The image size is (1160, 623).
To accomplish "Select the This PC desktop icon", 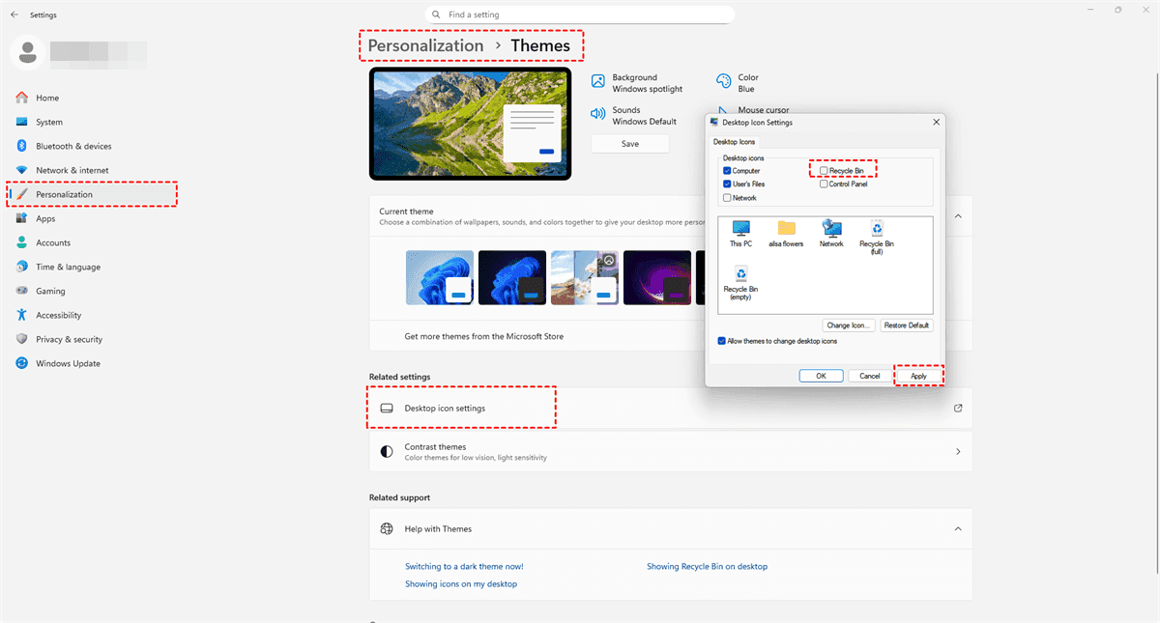I will click(x=741, y=230).
